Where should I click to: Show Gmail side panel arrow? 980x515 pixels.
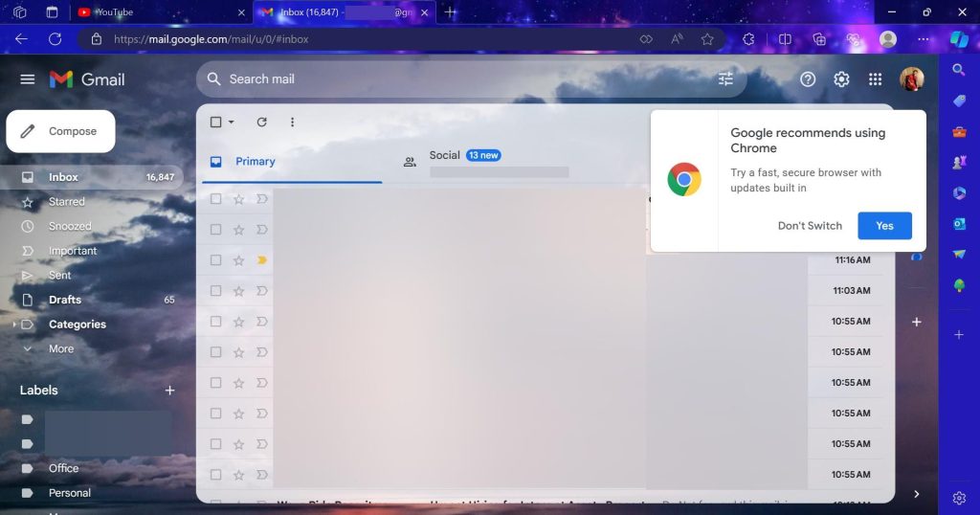point(916,494)
